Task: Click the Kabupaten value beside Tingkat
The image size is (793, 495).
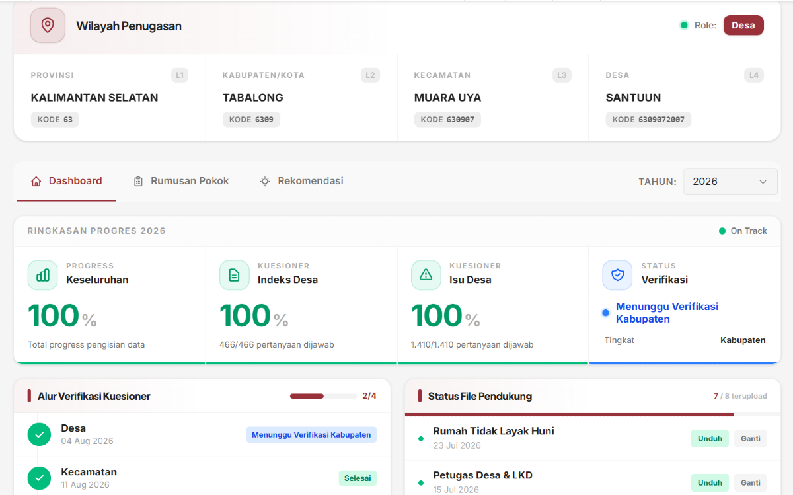Action: point(743,340)
